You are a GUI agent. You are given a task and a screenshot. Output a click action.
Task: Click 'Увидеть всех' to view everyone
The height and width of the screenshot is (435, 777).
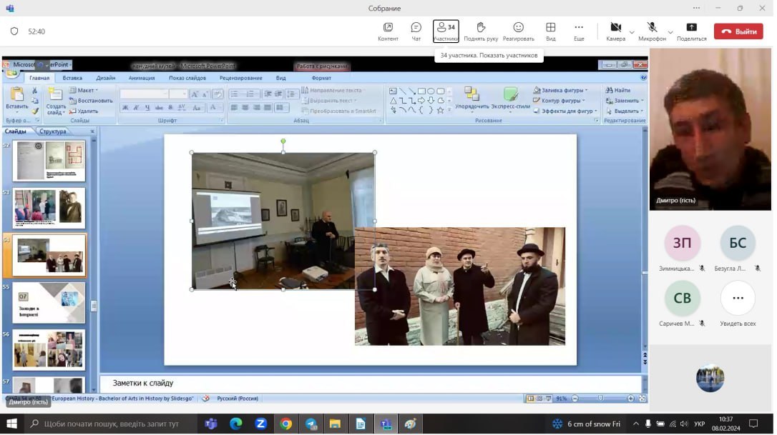[738, 299]
